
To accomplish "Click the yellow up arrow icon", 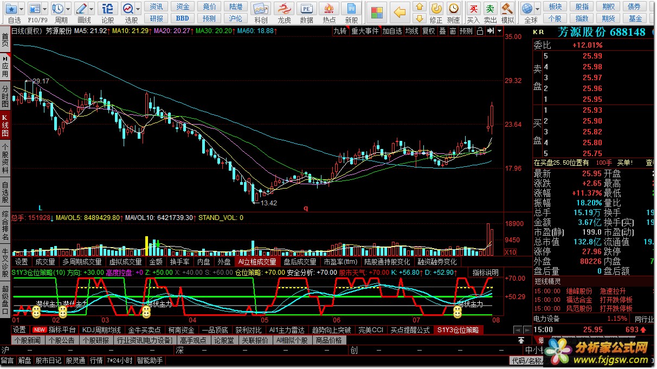I will (418, 7).
